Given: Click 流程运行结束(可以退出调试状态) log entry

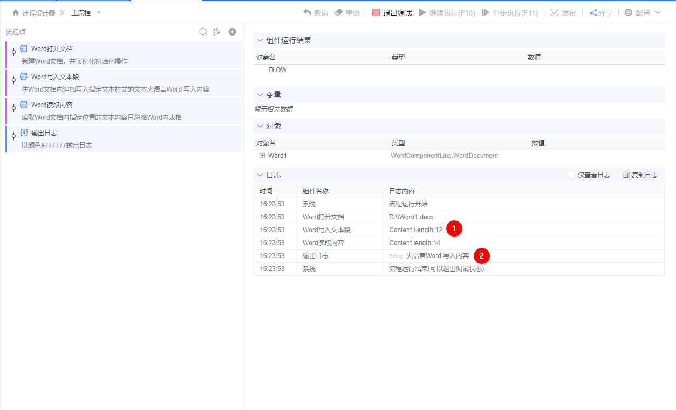Looking at the screenshot, I should click(436, 269).
